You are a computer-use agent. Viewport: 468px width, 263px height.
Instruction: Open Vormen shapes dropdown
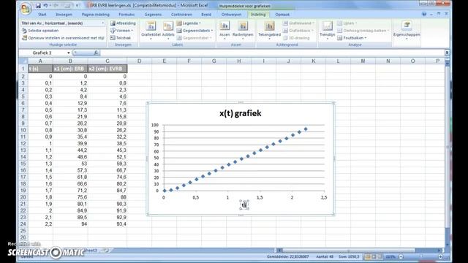point(121,31)
